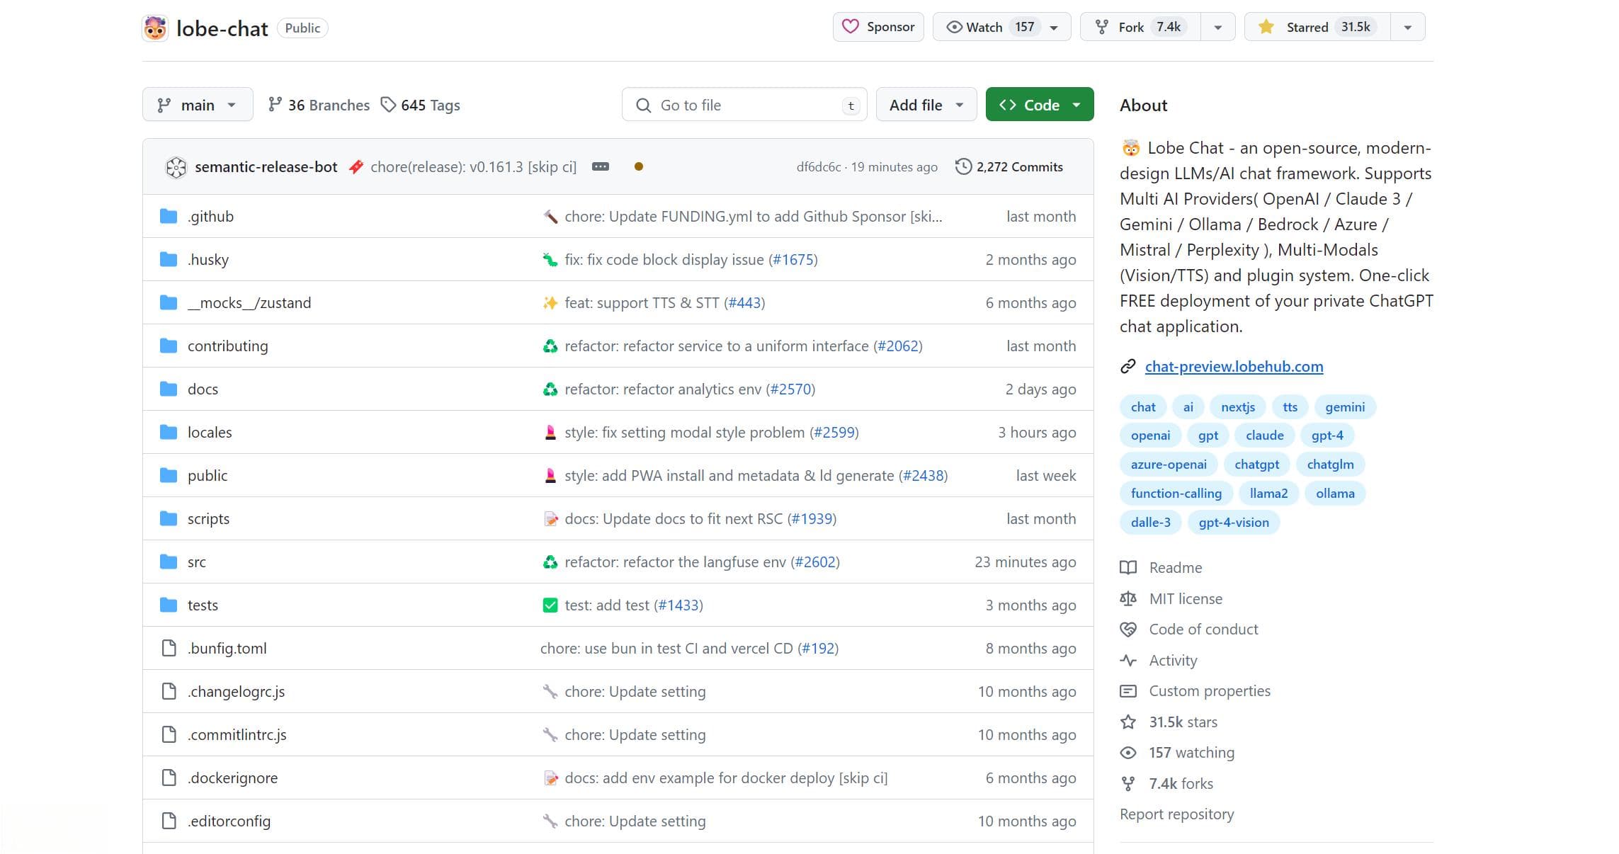Click the .commitlintrc.js file icon
Viewport: 1619px width, 854px height.
point(169,734)
